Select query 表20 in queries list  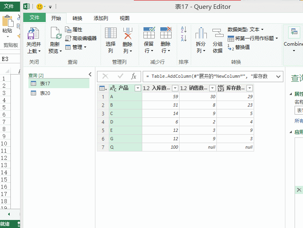[x=59, y=93]
